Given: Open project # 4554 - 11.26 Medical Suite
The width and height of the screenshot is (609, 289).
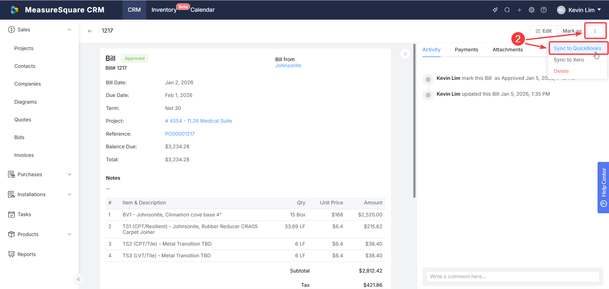Looking at the screenshot, I should (x=199, y=121).
